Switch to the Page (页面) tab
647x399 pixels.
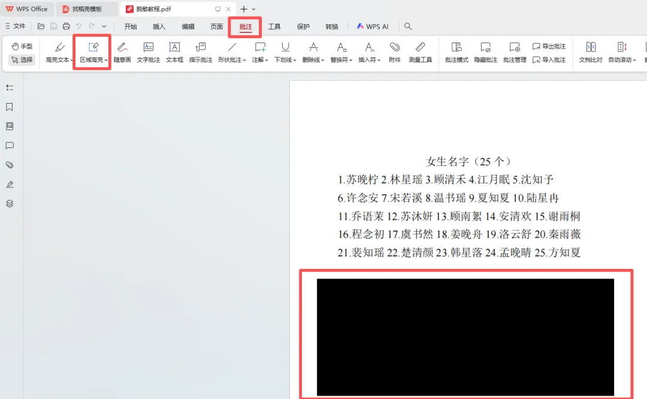217,26
